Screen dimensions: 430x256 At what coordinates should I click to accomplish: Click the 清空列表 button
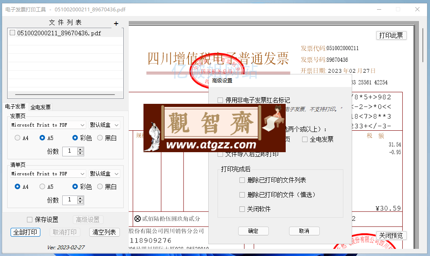click(104, 232)
